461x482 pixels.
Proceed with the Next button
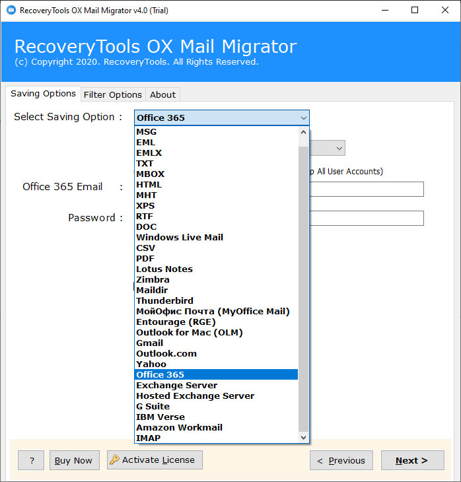(412, 460)
